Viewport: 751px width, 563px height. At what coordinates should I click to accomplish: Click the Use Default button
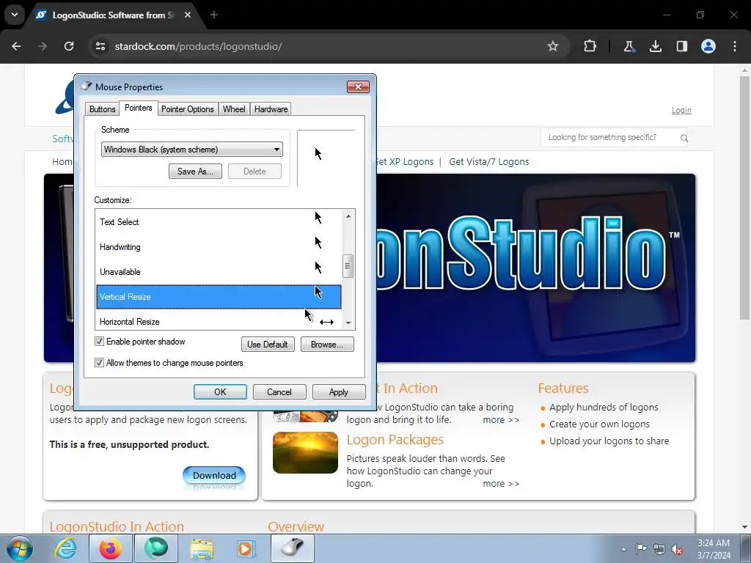click(x=267, y=345)
